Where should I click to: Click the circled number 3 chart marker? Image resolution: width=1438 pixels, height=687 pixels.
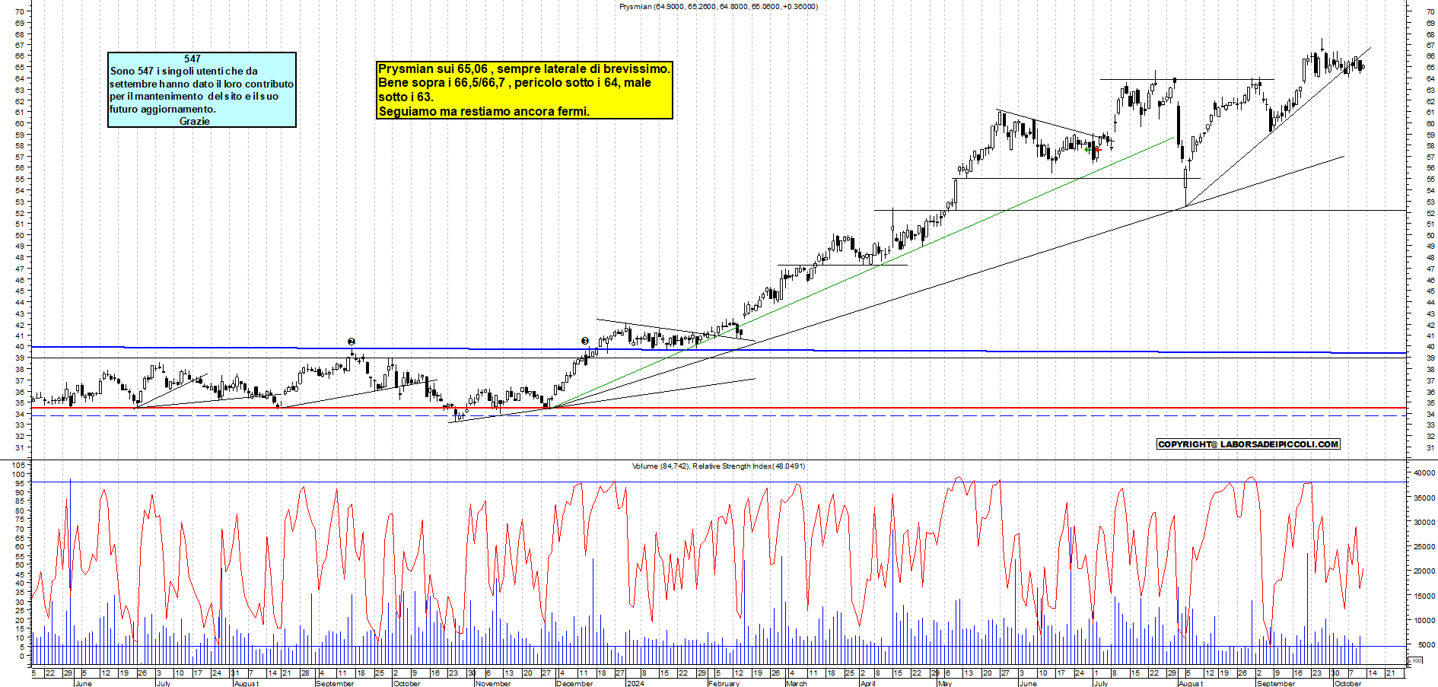coord(584,341)
